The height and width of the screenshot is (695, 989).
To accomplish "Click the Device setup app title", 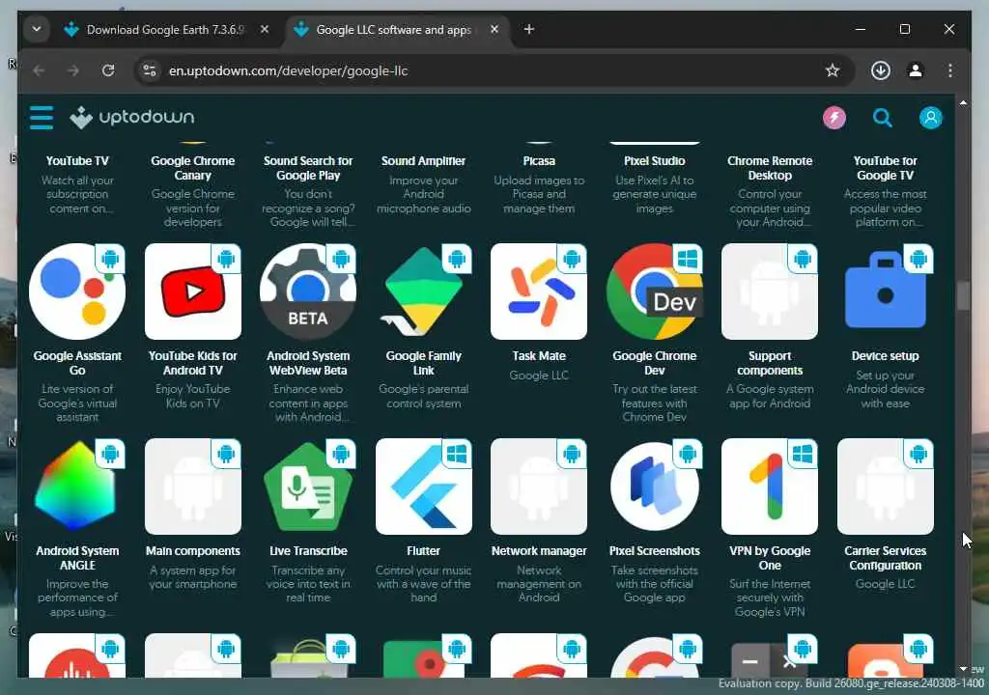I will [x=885, y=356].
